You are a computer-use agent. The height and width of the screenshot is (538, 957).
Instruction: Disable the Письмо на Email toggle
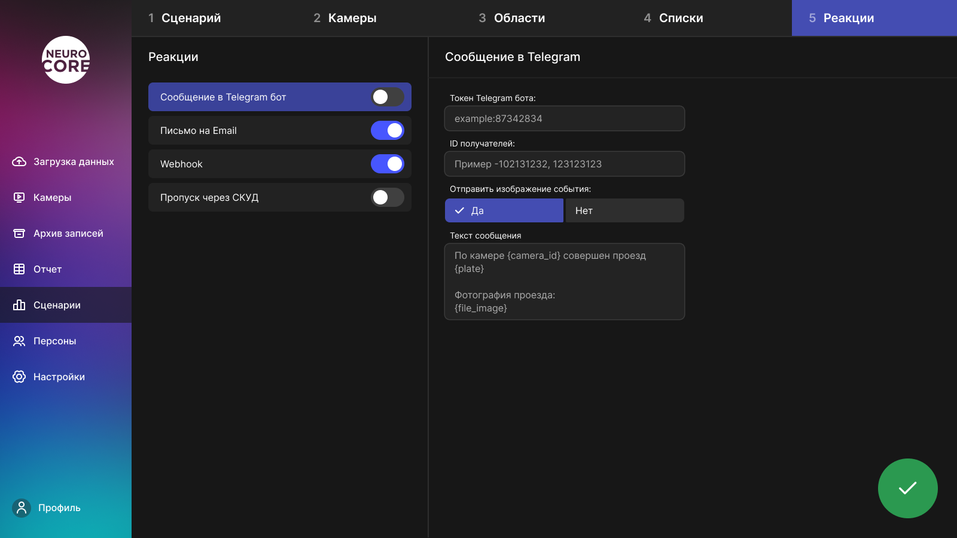[x=387, y=130]
